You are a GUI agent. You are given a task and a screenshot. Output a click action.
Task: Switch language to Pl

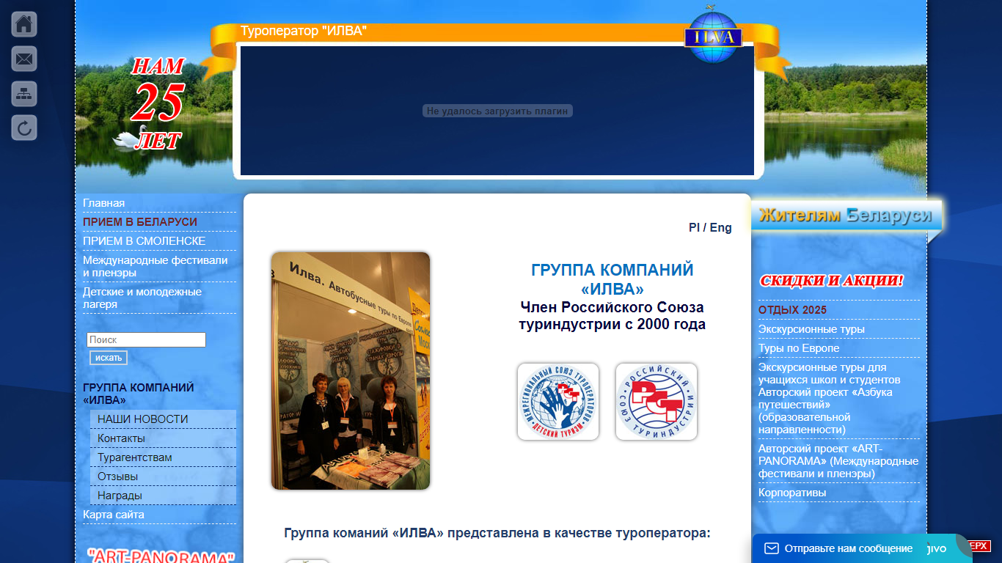tap(694, 228)
